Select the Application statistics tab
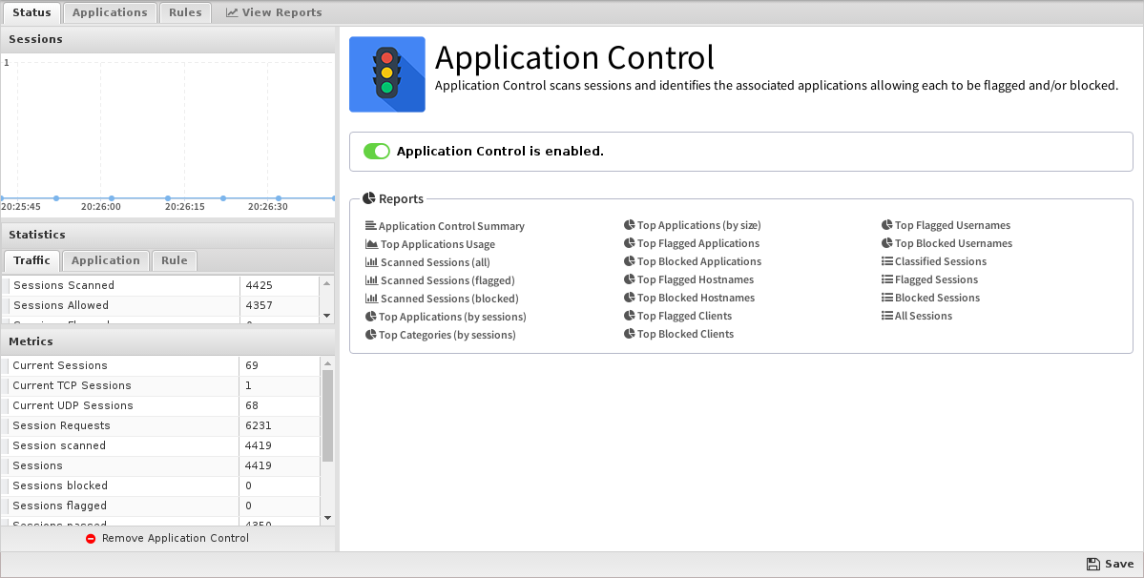Viewport: 1144px width, 578px height. (106, 260)
